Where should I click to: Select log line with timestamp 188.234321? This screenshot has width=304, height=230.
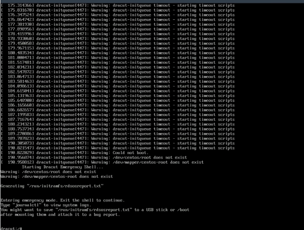point(118,124)
